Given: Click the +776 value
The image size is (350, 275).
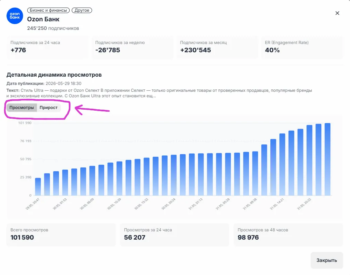Looking at the screenshot, I should 18,50.
